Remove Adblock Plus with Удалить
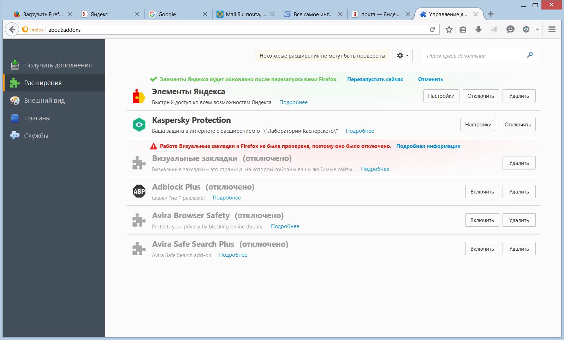Image resolution: width=564 pixels, height=340 pixels. coord(519,191)
